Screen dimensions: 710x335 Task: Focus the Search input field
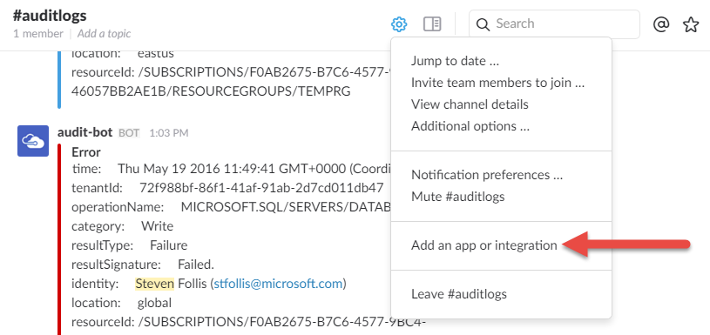click(x=554, y=24)
